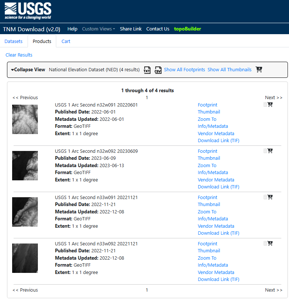Image resolution: width=289 pixels, height=303 pixels.
Task: Add n32w091 product to cart
Action: coord(270,105)
